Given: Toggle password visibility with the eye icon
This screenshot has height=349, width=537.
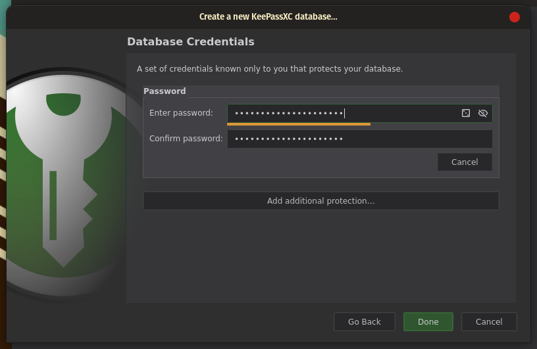Looking at the screenshot, I should coord(482,113).
